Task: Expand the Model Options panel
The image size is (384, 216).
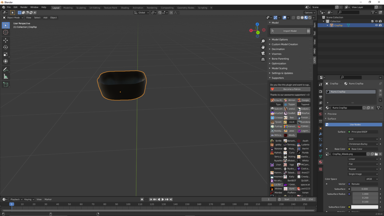Action: [x=280, y=39]
